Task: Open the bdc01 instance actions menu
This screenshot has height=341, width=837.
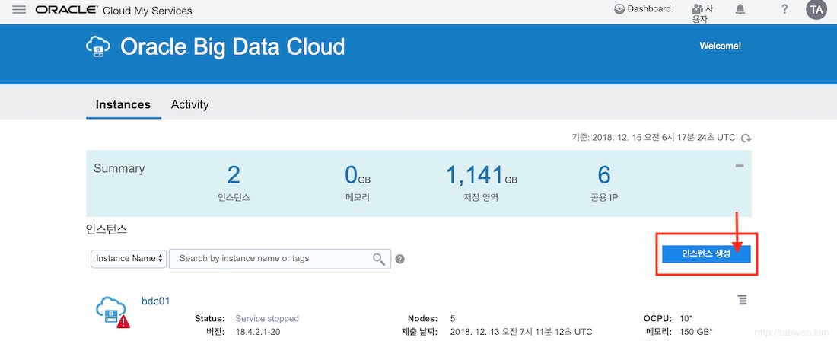Action: (x=742, y=300)
